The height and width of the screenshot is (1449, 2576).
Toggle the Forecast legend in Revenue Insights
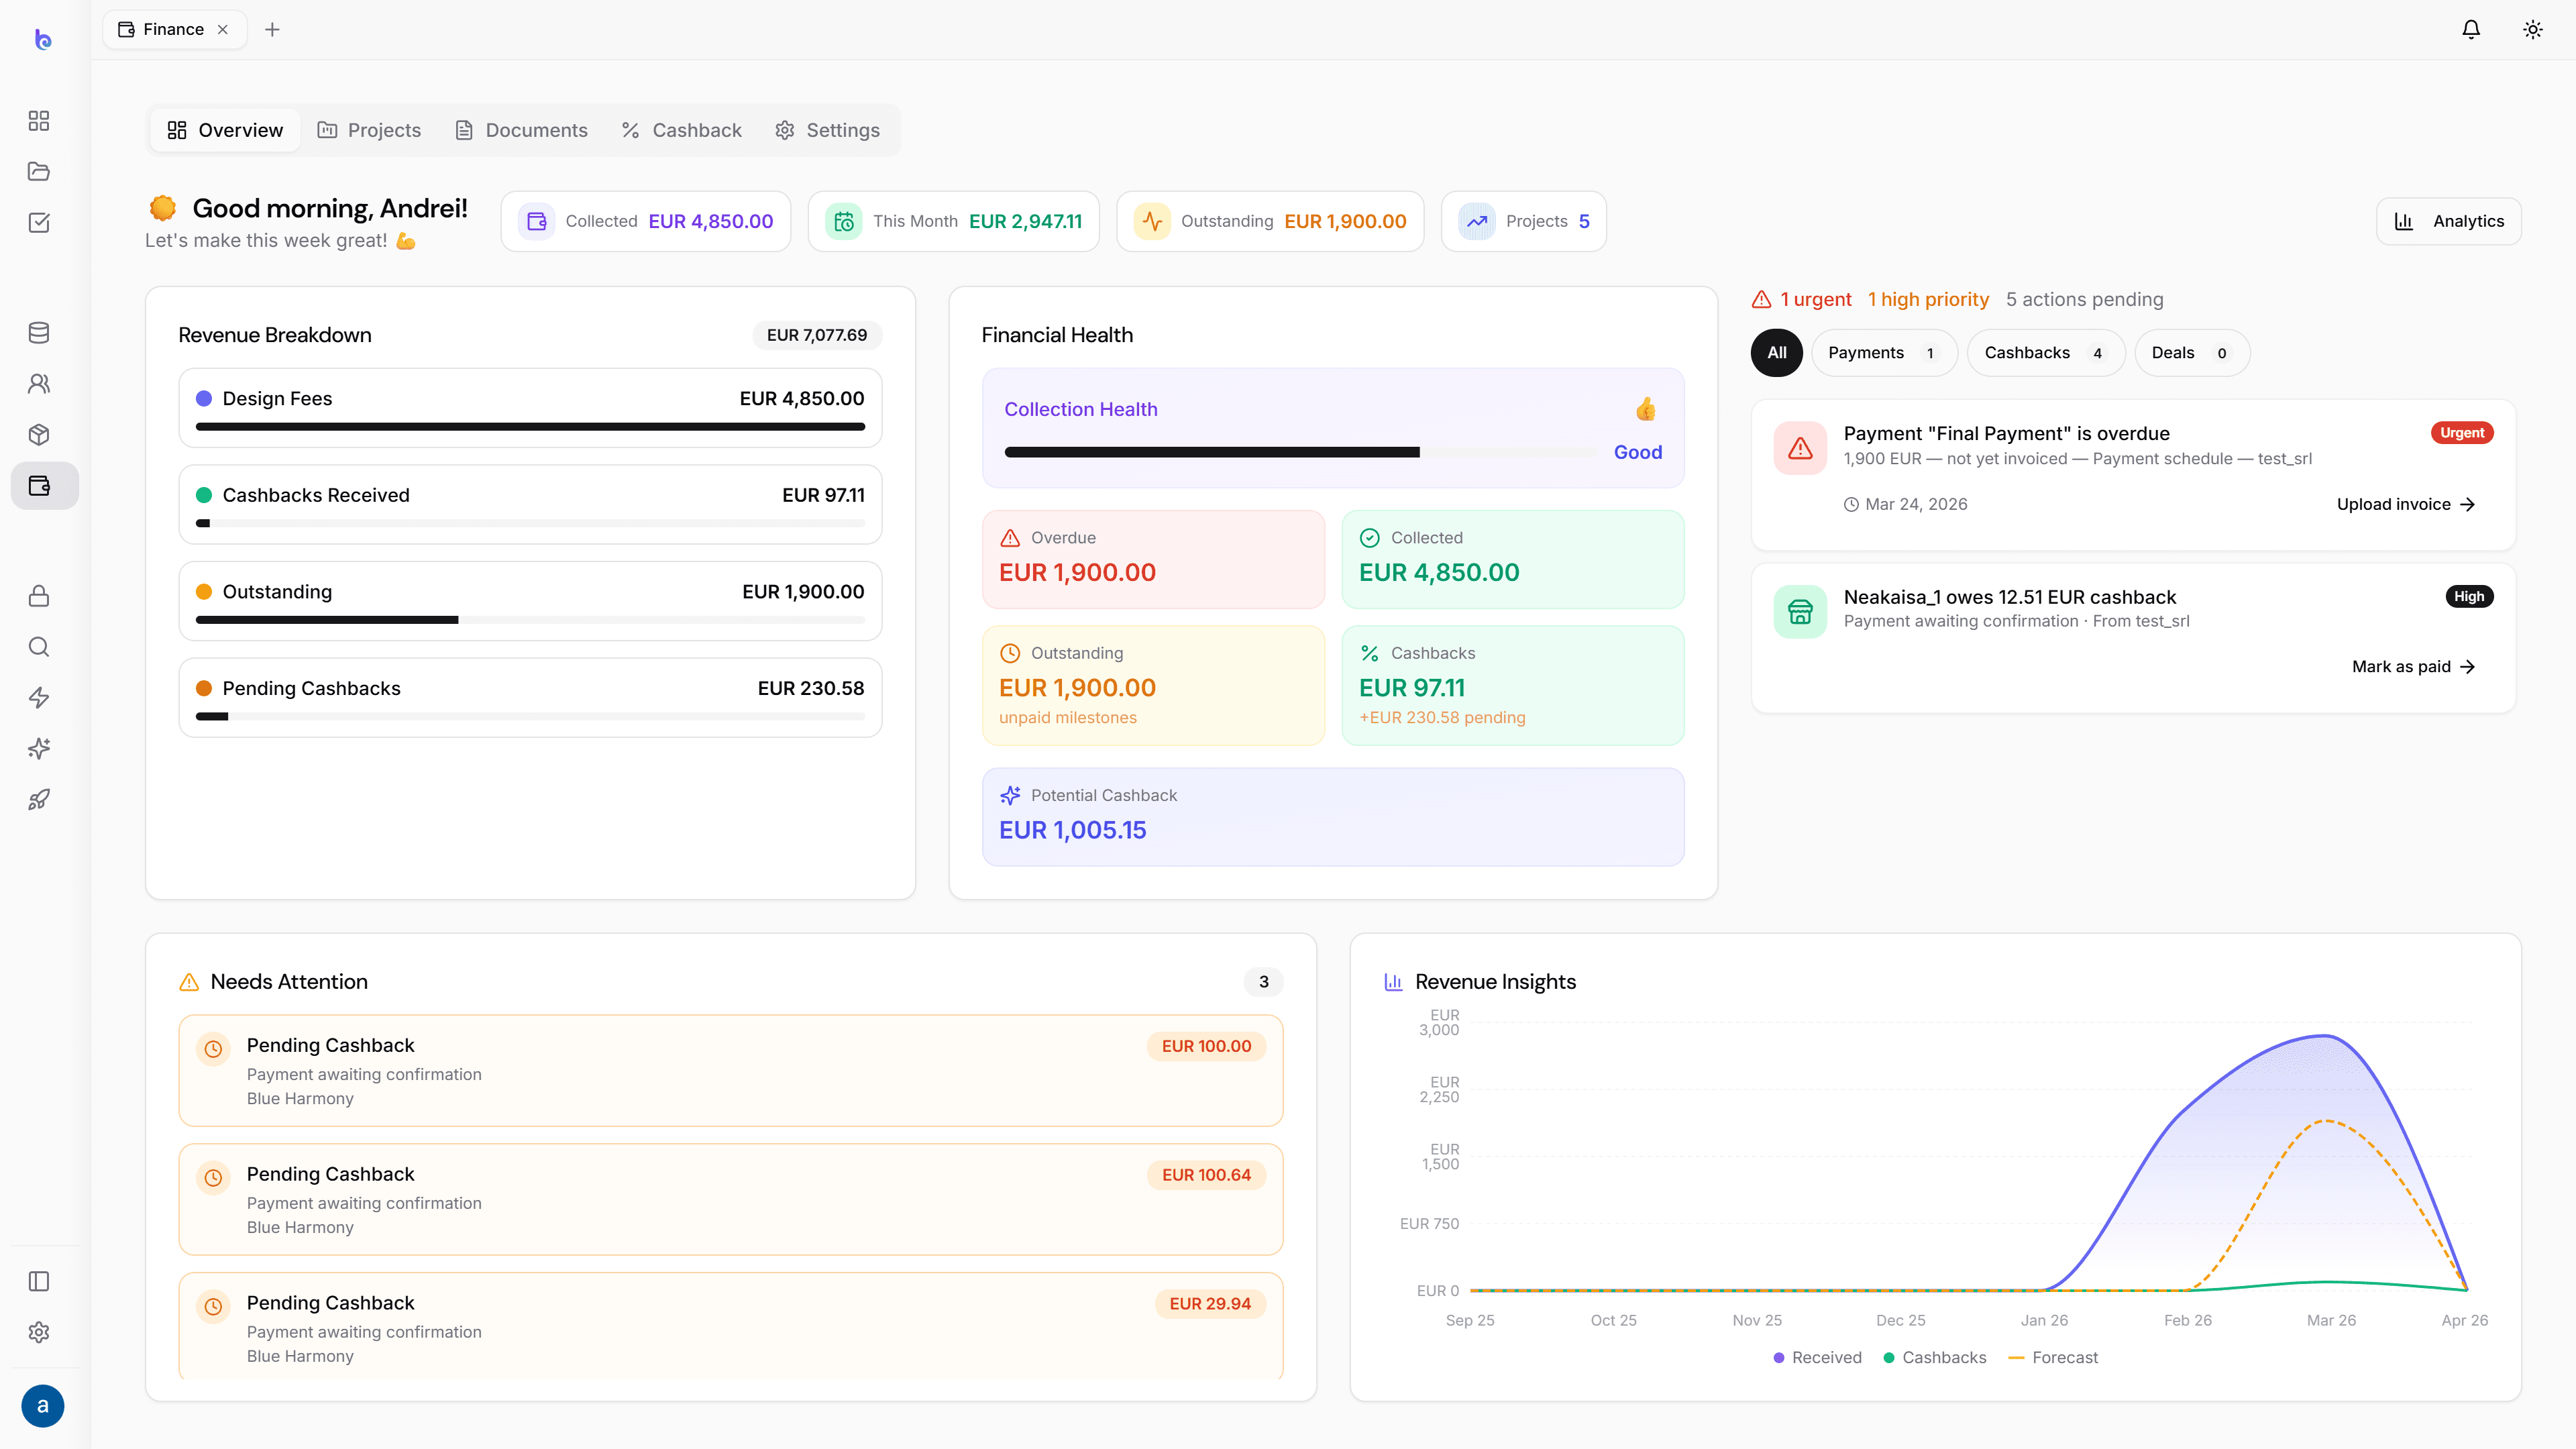pos(2053,1357)
